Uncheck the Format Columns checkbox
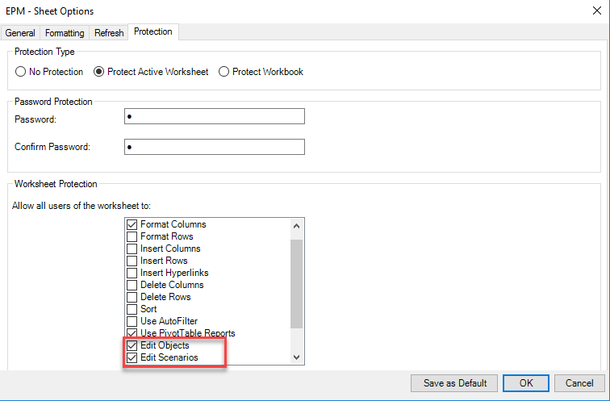This screenshot has width=610, height=401. (x=132, y=224)
